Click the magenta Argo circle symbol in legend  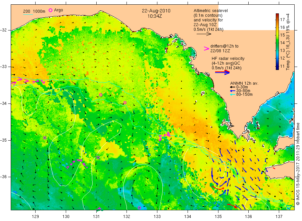pyautogui.click(x=50, y=10)
